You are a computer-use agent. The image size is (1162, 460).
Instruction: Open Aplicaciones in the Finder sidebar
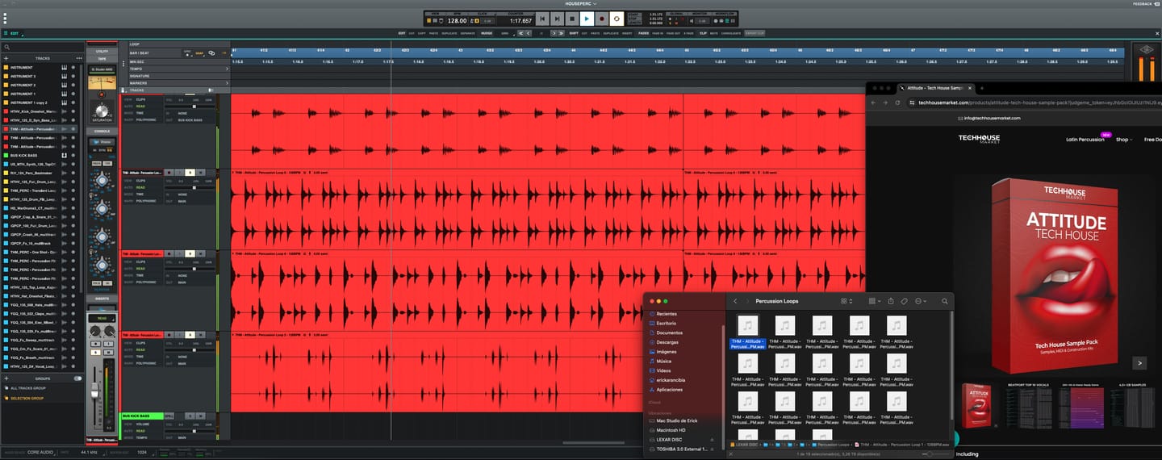(x=670, y=389)
